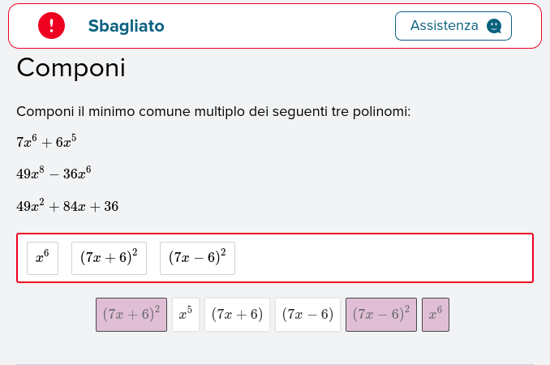Viewport: 550px width, 365px height.
Task: Click the instruction text about minimo comune multiplo
Action: 213,111
